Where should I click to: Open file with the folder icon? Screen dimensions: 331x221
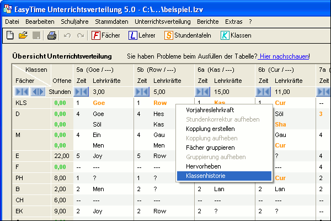pyautogui.click(x=23, y=35)
